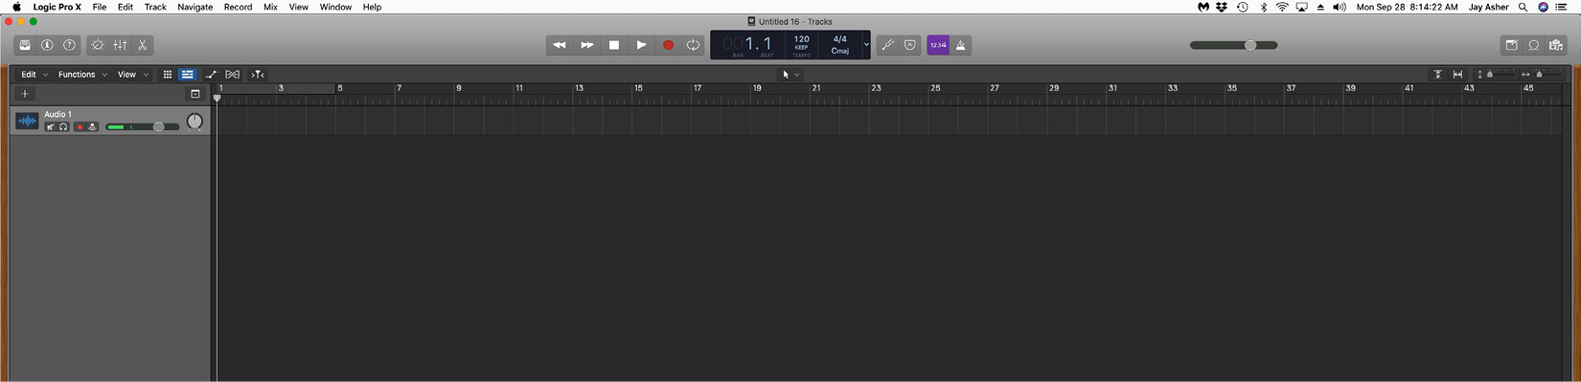The height and width of the screenshot is (382, 1581).
Task: Open the LCD display mode dropdown arrow
Action: pos(866,45)
